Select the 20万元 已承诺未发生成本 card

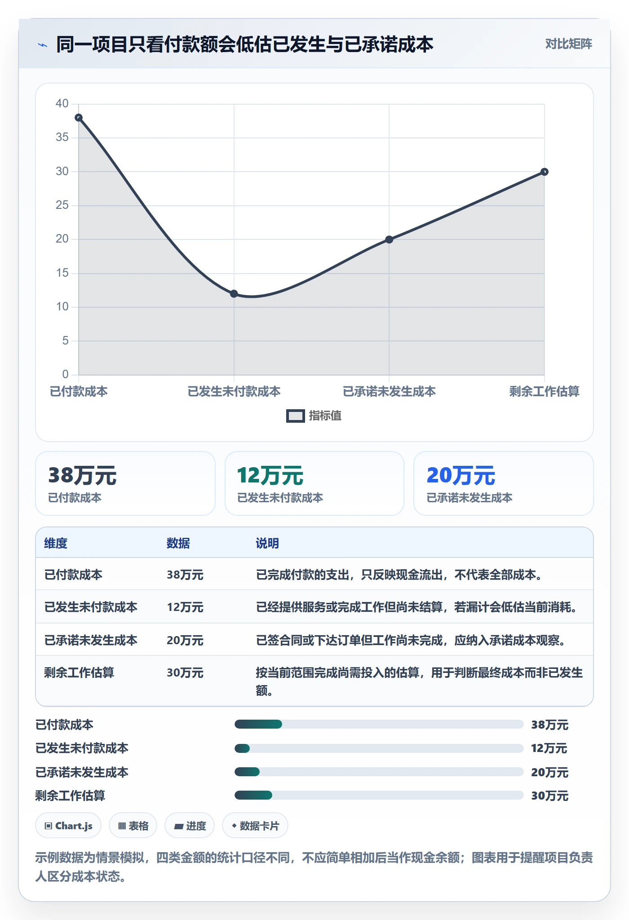coord(503,483)
